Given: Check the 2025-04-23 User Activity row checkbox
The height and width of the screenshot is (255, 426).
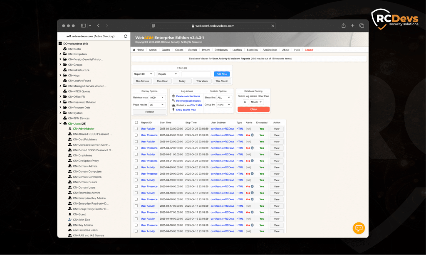Looking at the screenshot, I should click(x=136, y=129).
